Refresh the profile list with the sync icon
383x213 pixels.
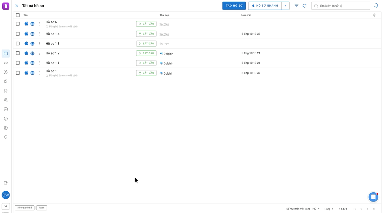pos(304,6)
